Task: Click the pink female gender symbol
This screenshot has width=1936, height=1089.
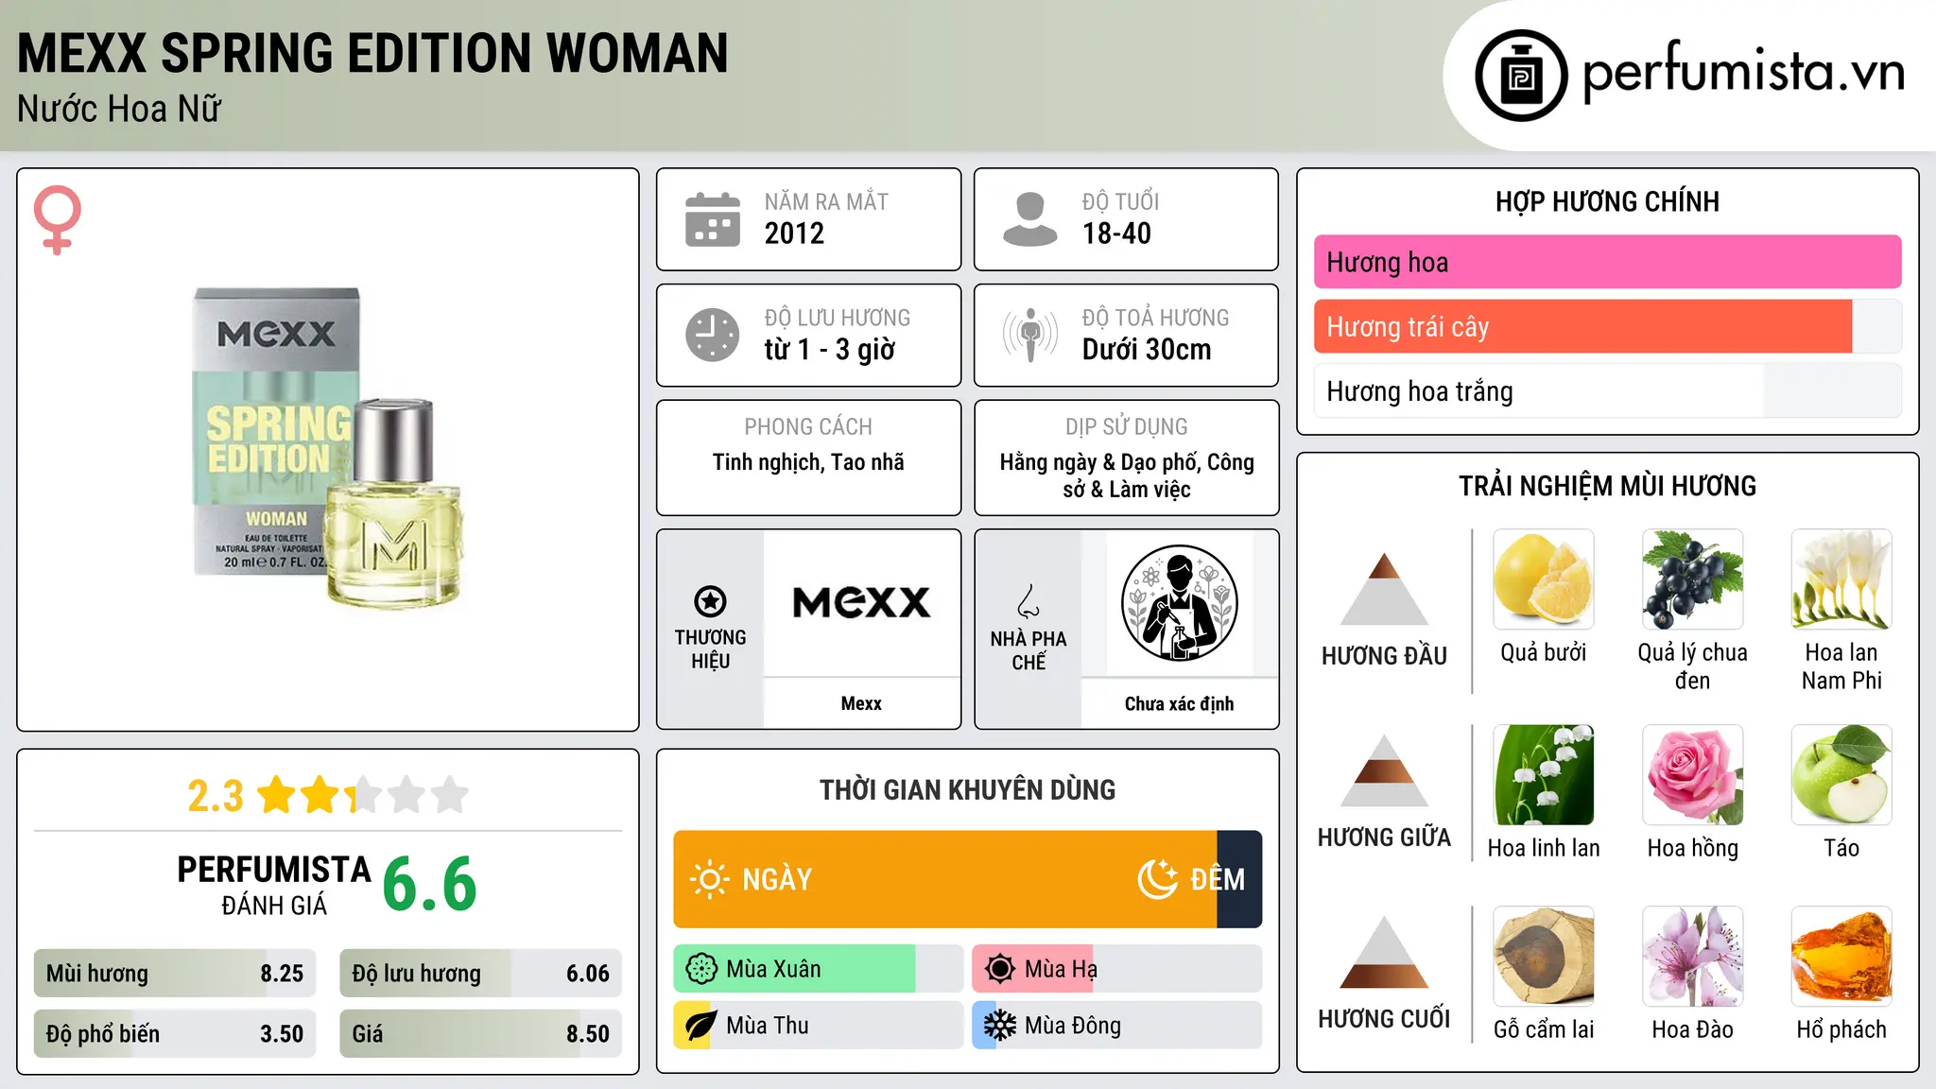Action: (58, 220)
